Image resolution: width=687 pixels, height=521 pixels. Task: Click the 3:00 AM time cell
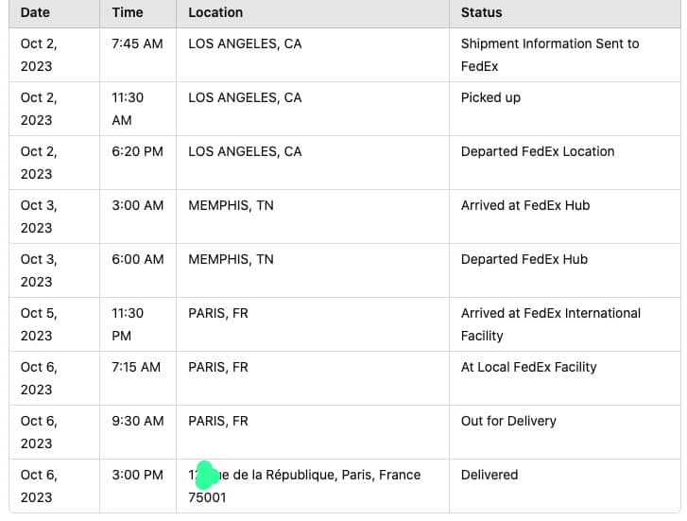pos(137,205)
